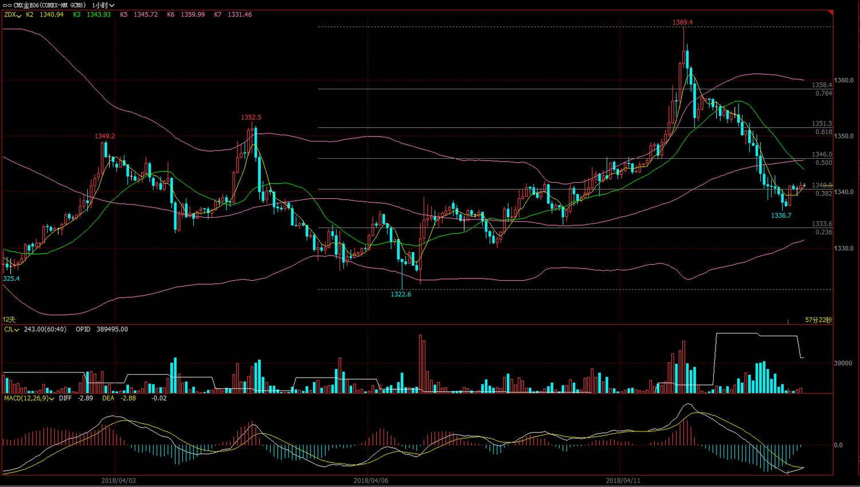Open the 1小时 period dropdown
860x487 pixels.
pyautogui.click(x=103, y=5)
